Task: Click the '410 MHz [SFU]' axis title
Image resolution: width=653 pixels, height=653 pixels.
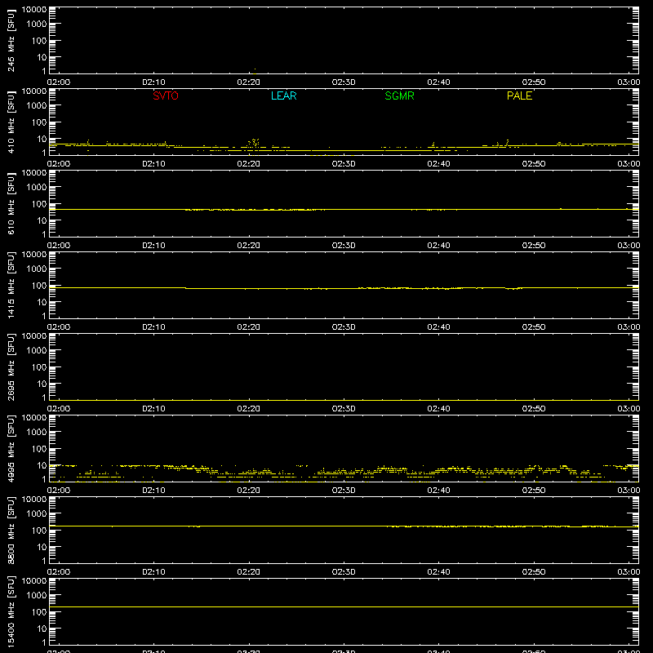Action: pyautogui.click(x=11, y=122)
